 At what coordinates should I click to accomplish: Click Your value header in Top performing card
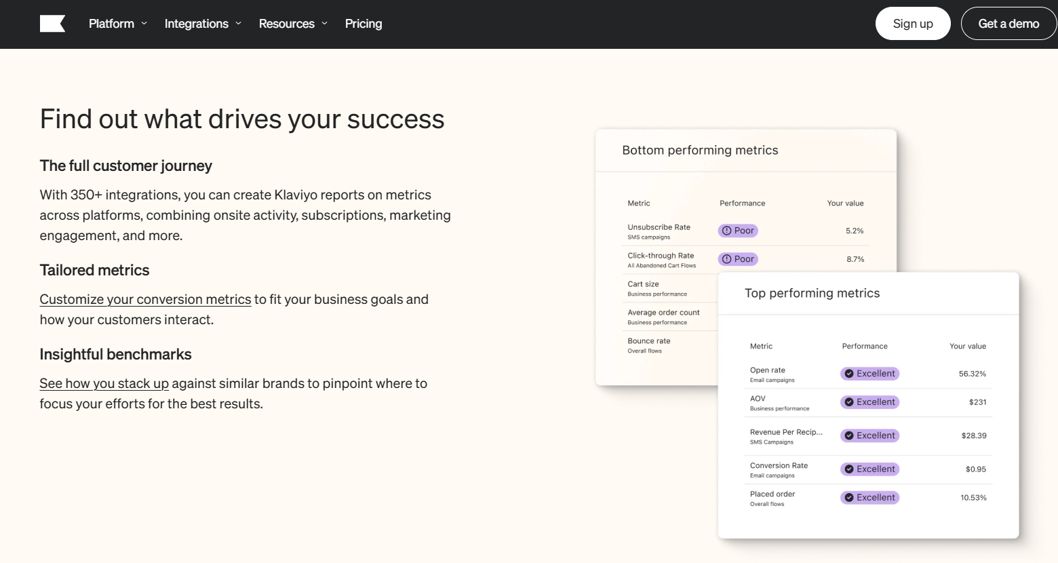click(968, 347)
